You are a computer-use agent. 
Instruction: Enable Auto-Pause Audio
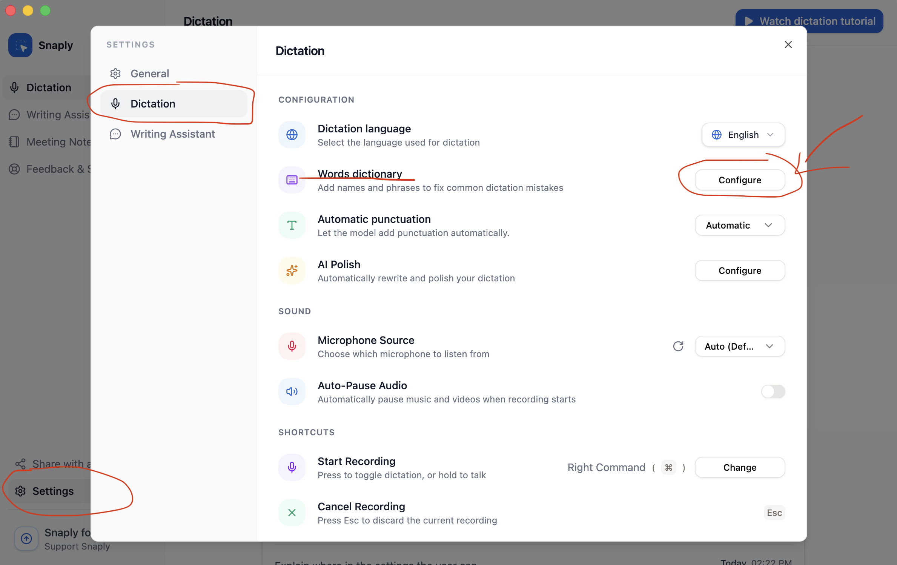(x=773, y=392)
